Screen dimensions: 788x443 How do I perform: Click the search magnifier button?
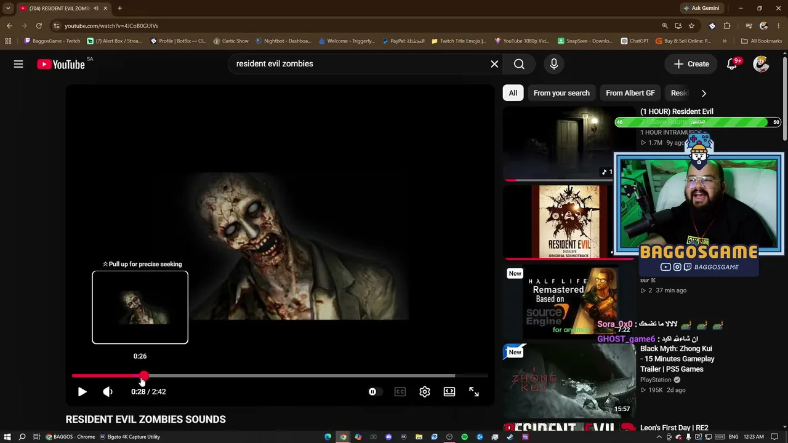(x=519, y=64)
